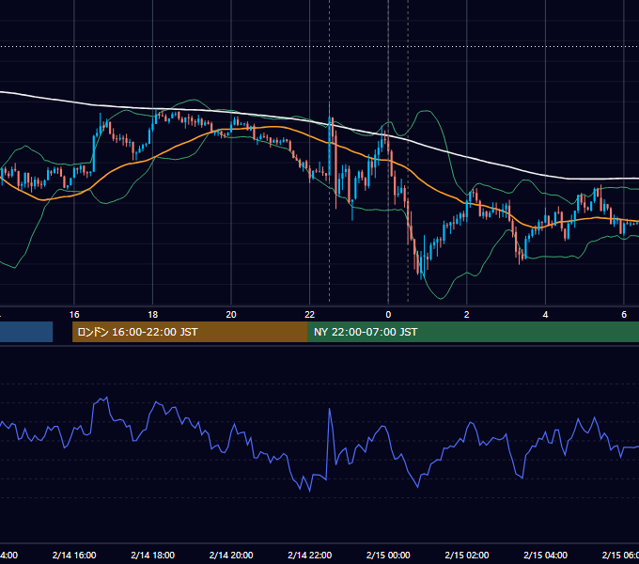This screenshot has width=639, height=564.
Task: Select the NY 22:00-07:00 JST session bar
Action: [474, 332]
